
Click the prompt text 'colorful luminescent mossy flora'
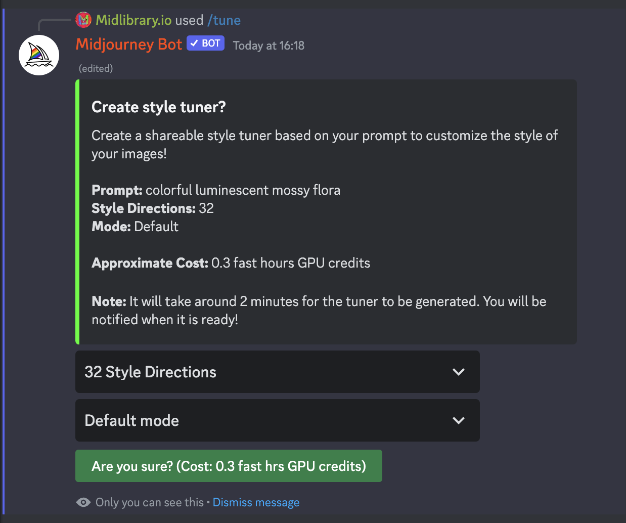243,190
